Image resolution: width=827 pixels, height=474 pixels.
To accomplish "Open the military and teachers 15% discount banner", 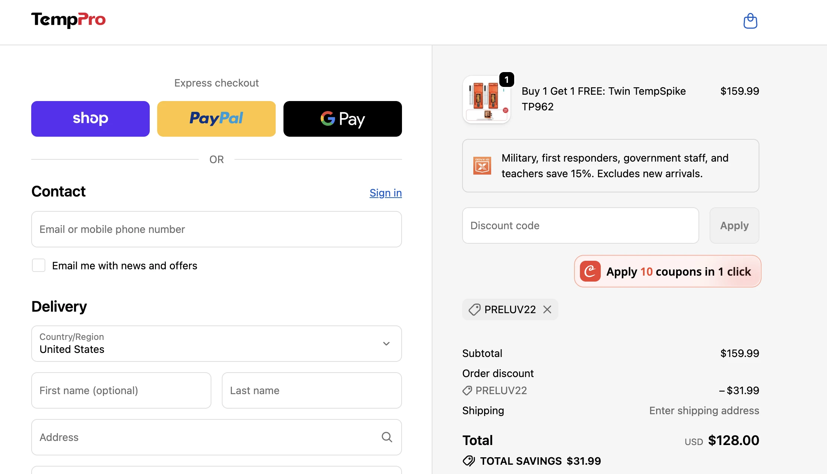I will point(611,166).
